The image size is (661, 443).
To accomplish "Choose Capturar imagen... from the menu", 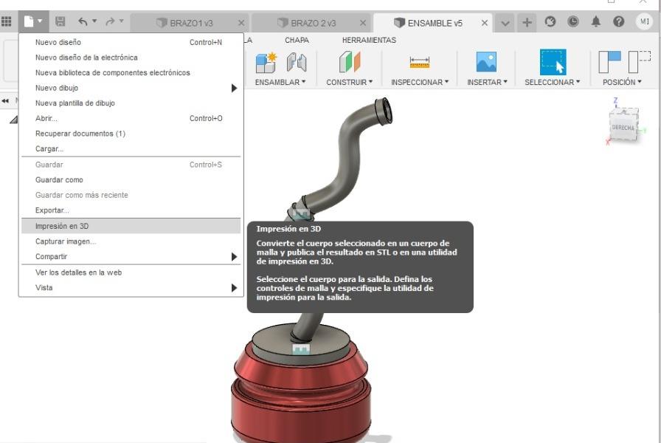I will click(x=131, y=241).
